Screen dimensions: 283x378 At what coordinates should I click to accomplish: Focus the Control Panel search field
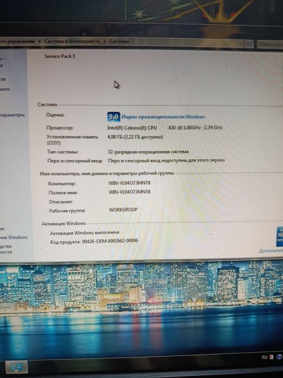pos(270,44)
